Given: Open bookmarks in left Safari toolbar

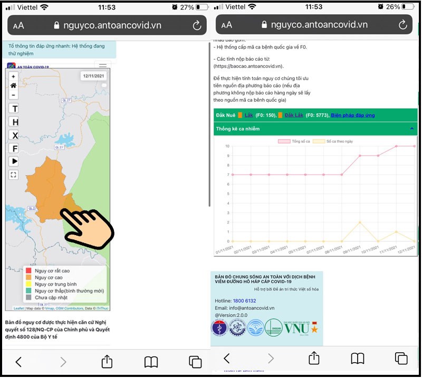Looking at the screenshot, I should pos(151,362).
